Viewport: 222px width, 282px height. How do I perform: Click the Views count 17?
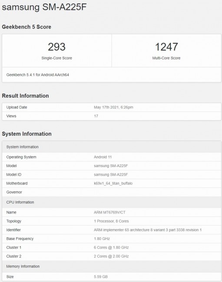[x=96, y=116]
